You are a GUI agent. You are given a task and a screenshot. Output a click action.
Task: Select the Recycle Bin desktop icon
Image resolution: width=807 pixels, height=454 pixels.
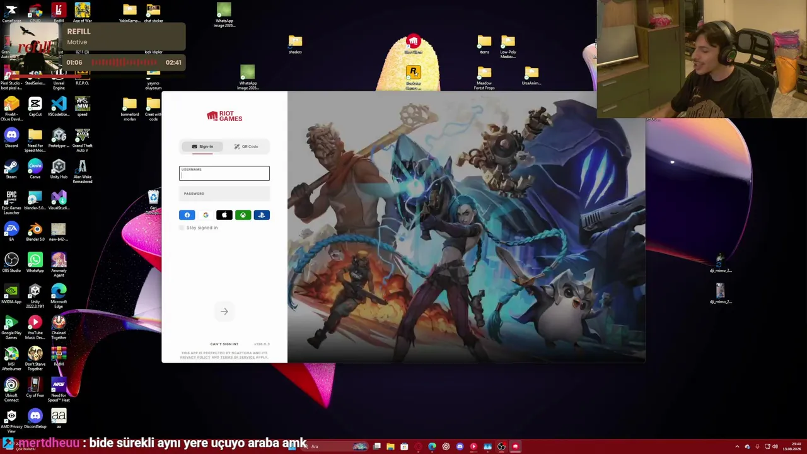tap(153, 202)
